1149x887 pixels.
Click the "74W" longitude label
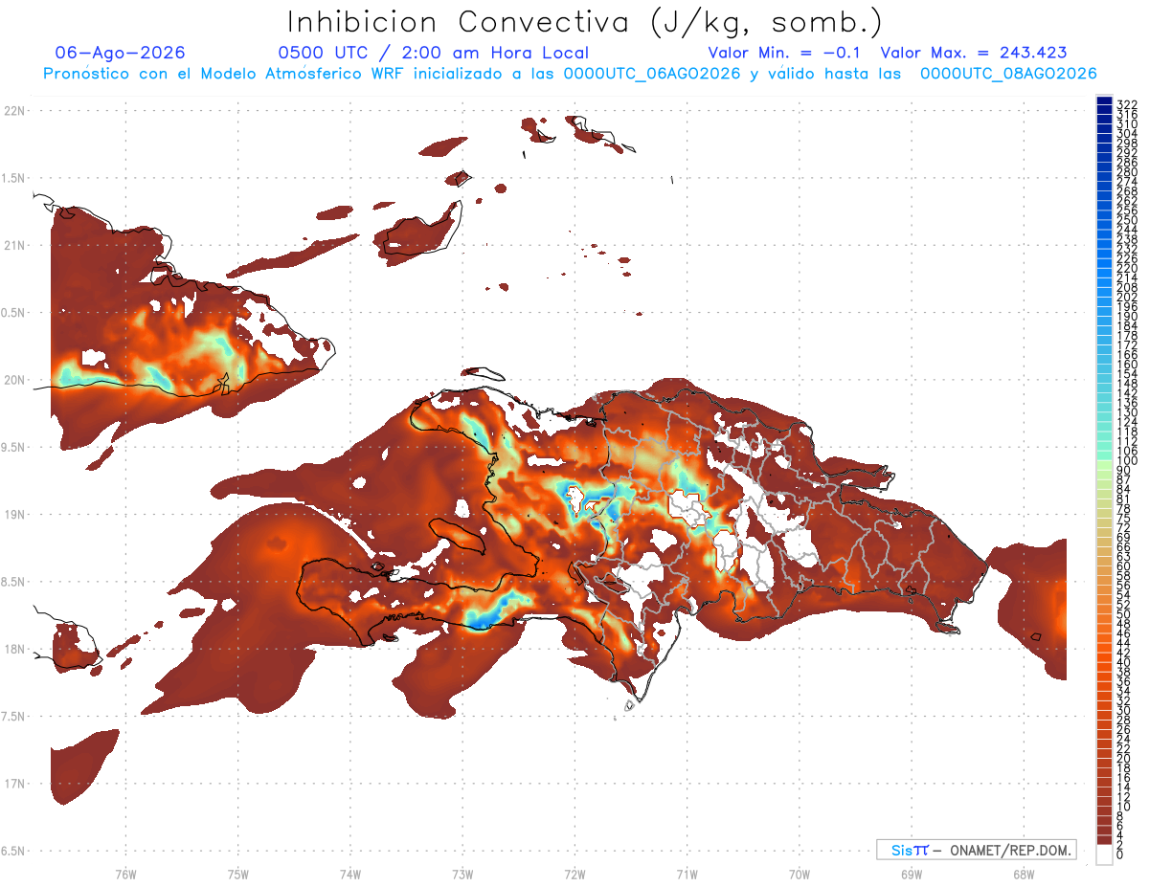(x=349, y=874)
